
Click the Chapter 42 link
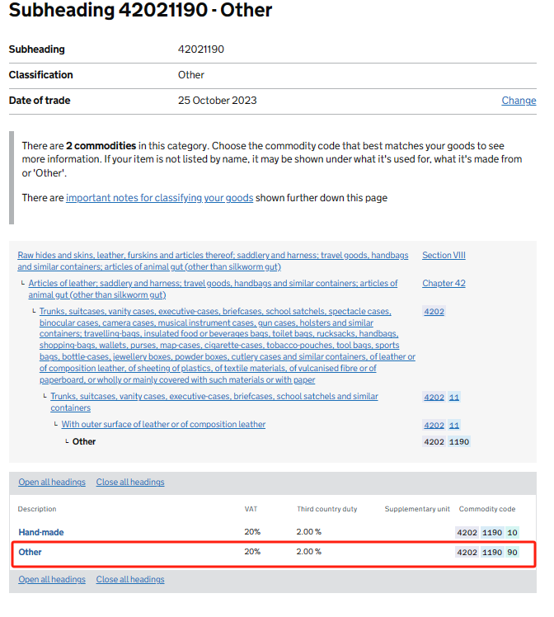[444, 284]
